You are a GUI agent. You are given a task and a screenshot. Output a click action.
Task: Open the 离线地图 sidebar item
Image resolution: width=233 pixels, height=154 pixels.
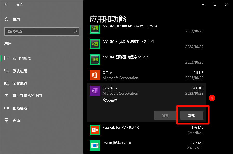42,83
